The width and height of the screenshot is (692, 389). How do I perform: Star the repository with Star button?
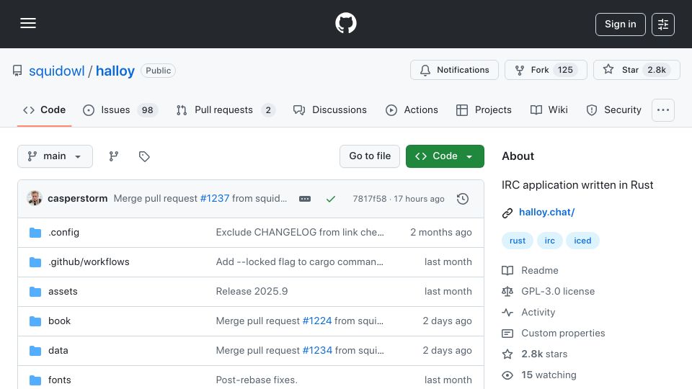pos(636,70)
